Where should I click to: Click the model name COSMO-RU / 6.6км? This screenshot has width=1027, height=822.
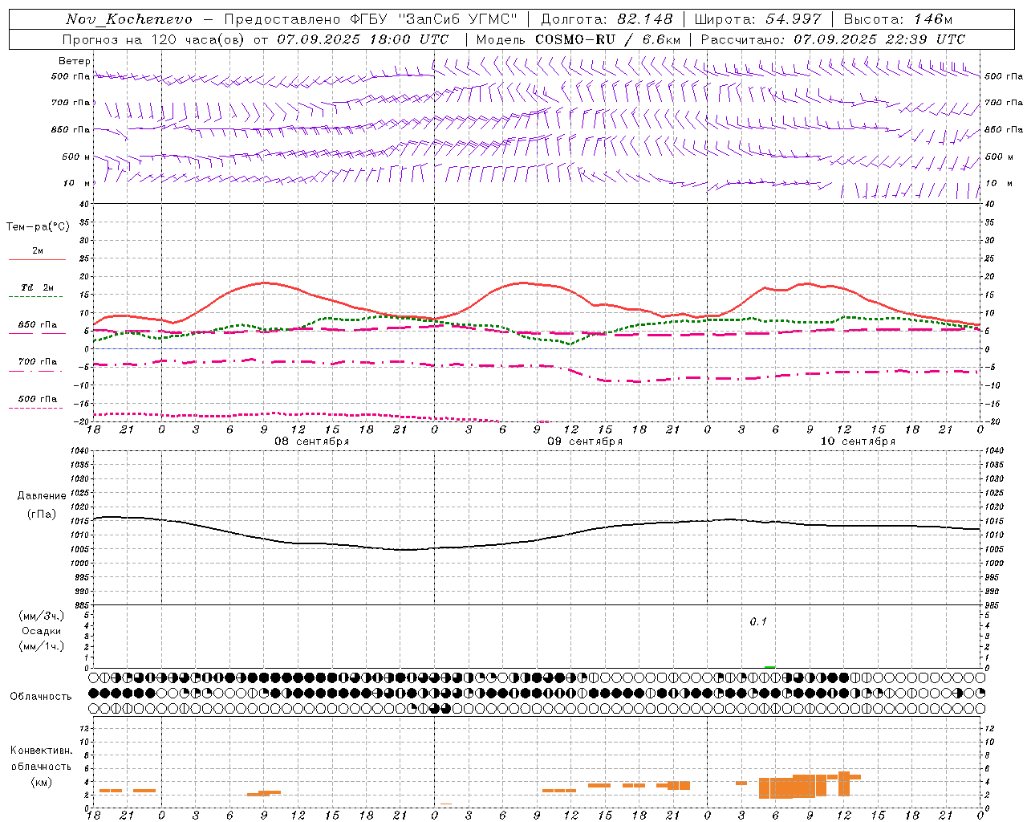(608, 39)
